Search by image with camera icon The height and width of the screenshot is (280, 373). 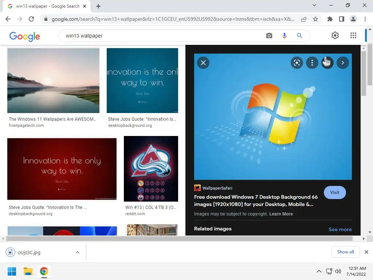pos(269,36)
